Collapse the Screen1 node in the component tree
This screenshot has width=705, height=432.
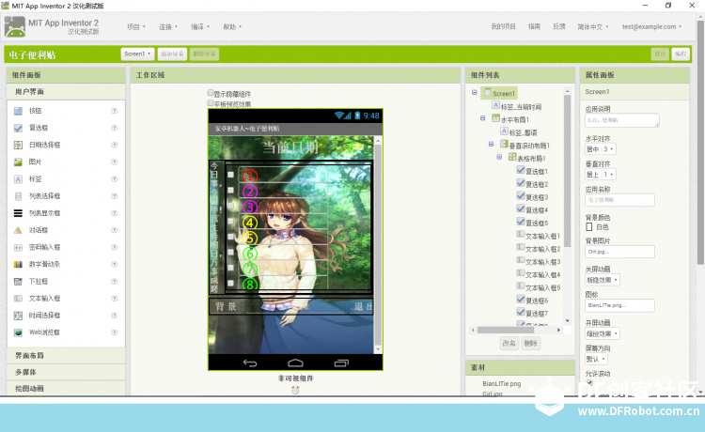[x=475, y=92]
